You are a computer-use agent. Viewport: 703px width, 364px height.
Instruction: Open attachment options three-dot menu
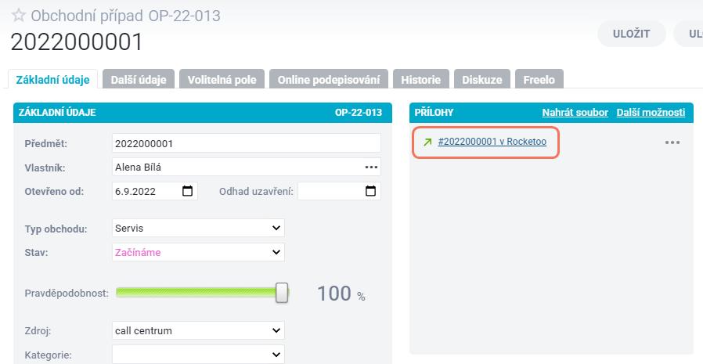pyautogui.click(x=672, y=142)
